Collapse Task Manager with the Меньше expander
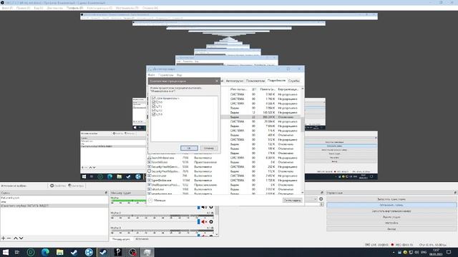The height and width of the screenshot is (257, 458). coord(157,200)
